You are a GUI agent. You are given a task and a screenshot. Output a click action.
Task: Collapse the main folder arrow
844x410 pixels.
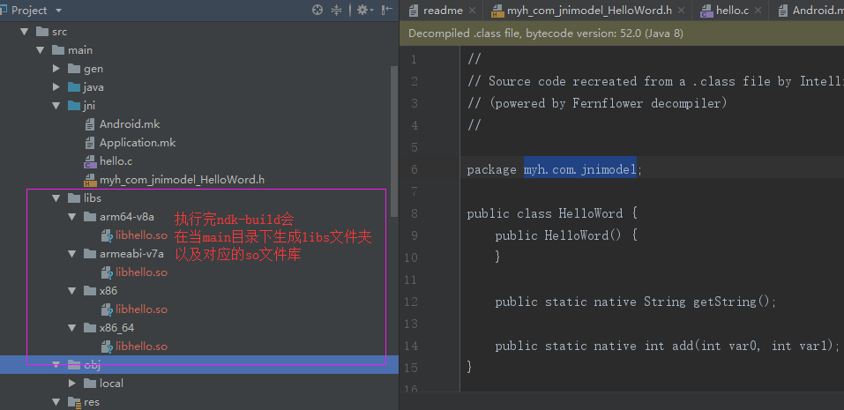point(40,50)
